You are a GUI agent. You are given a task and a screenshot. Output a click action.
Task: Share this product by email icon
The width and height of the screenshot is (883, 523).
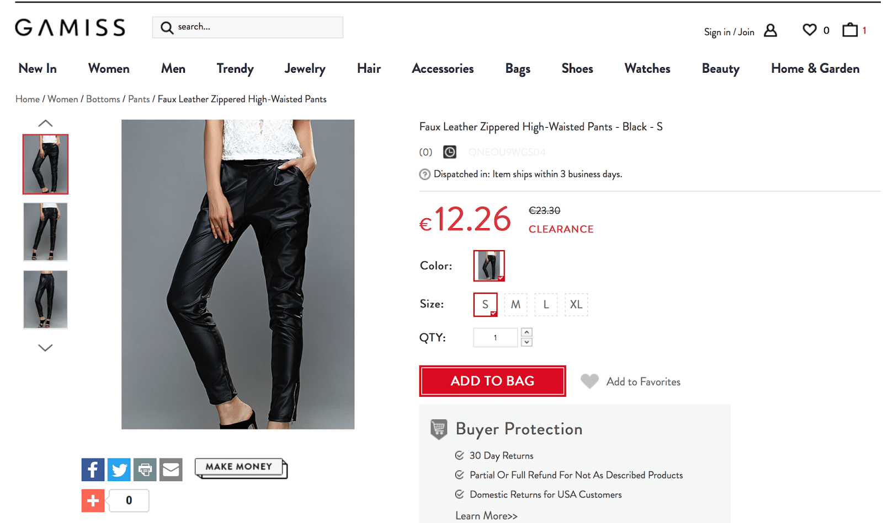(x=171, y=470)
